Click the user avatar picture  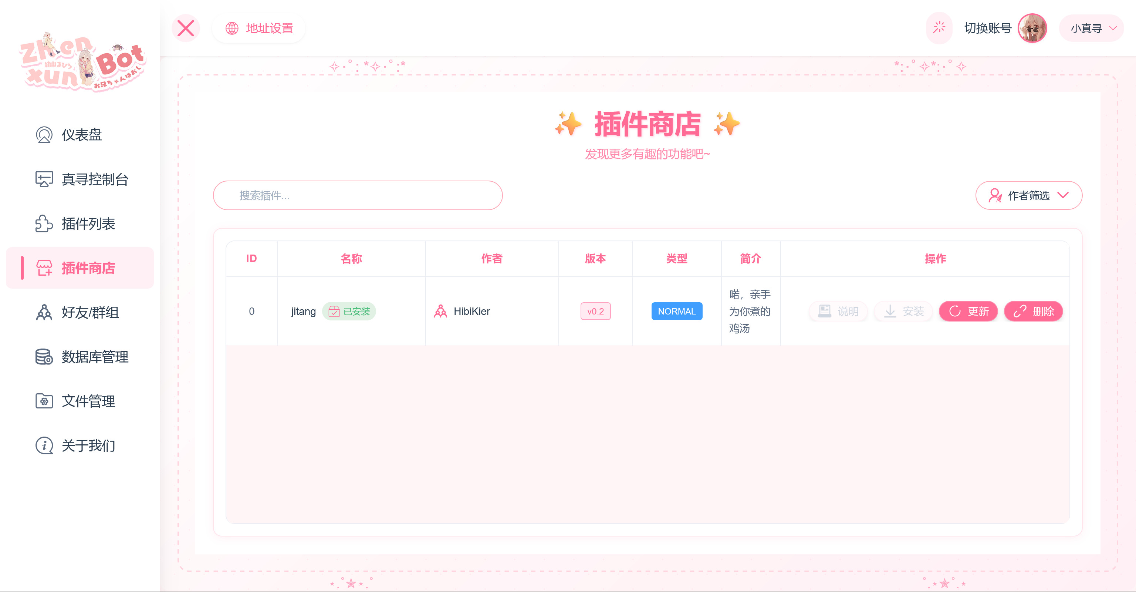click(1032, 28)
